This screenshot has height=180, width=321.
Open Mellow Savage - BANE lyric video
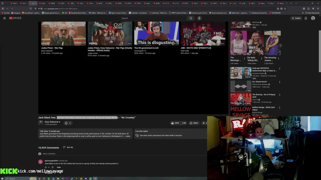[x=241, y=111]
